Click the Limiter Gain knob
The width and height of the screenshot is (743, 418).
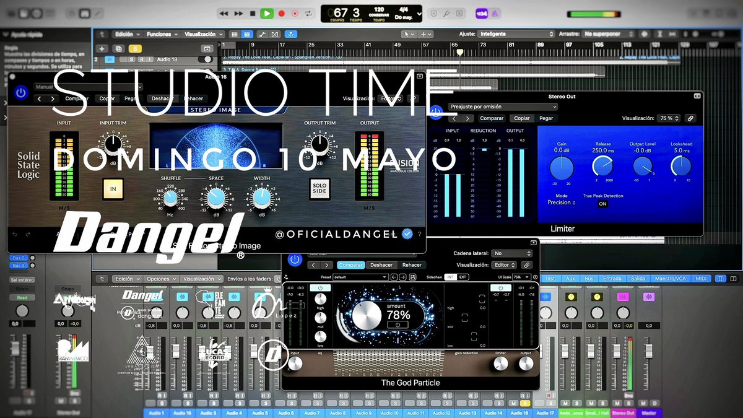(x=562, y=167)
